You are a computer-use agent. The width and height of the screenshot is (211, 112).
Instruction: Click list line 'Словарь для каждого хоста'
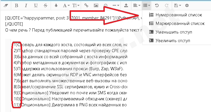[x=70, y=45]
